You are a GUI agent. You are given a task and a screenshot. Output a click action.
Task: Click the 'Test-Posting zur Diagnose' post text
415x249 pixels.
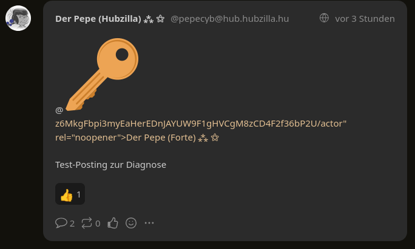[110, 164]
